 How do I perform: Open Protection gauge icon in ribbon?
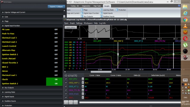pyautogui.click(x=117, y=10)
